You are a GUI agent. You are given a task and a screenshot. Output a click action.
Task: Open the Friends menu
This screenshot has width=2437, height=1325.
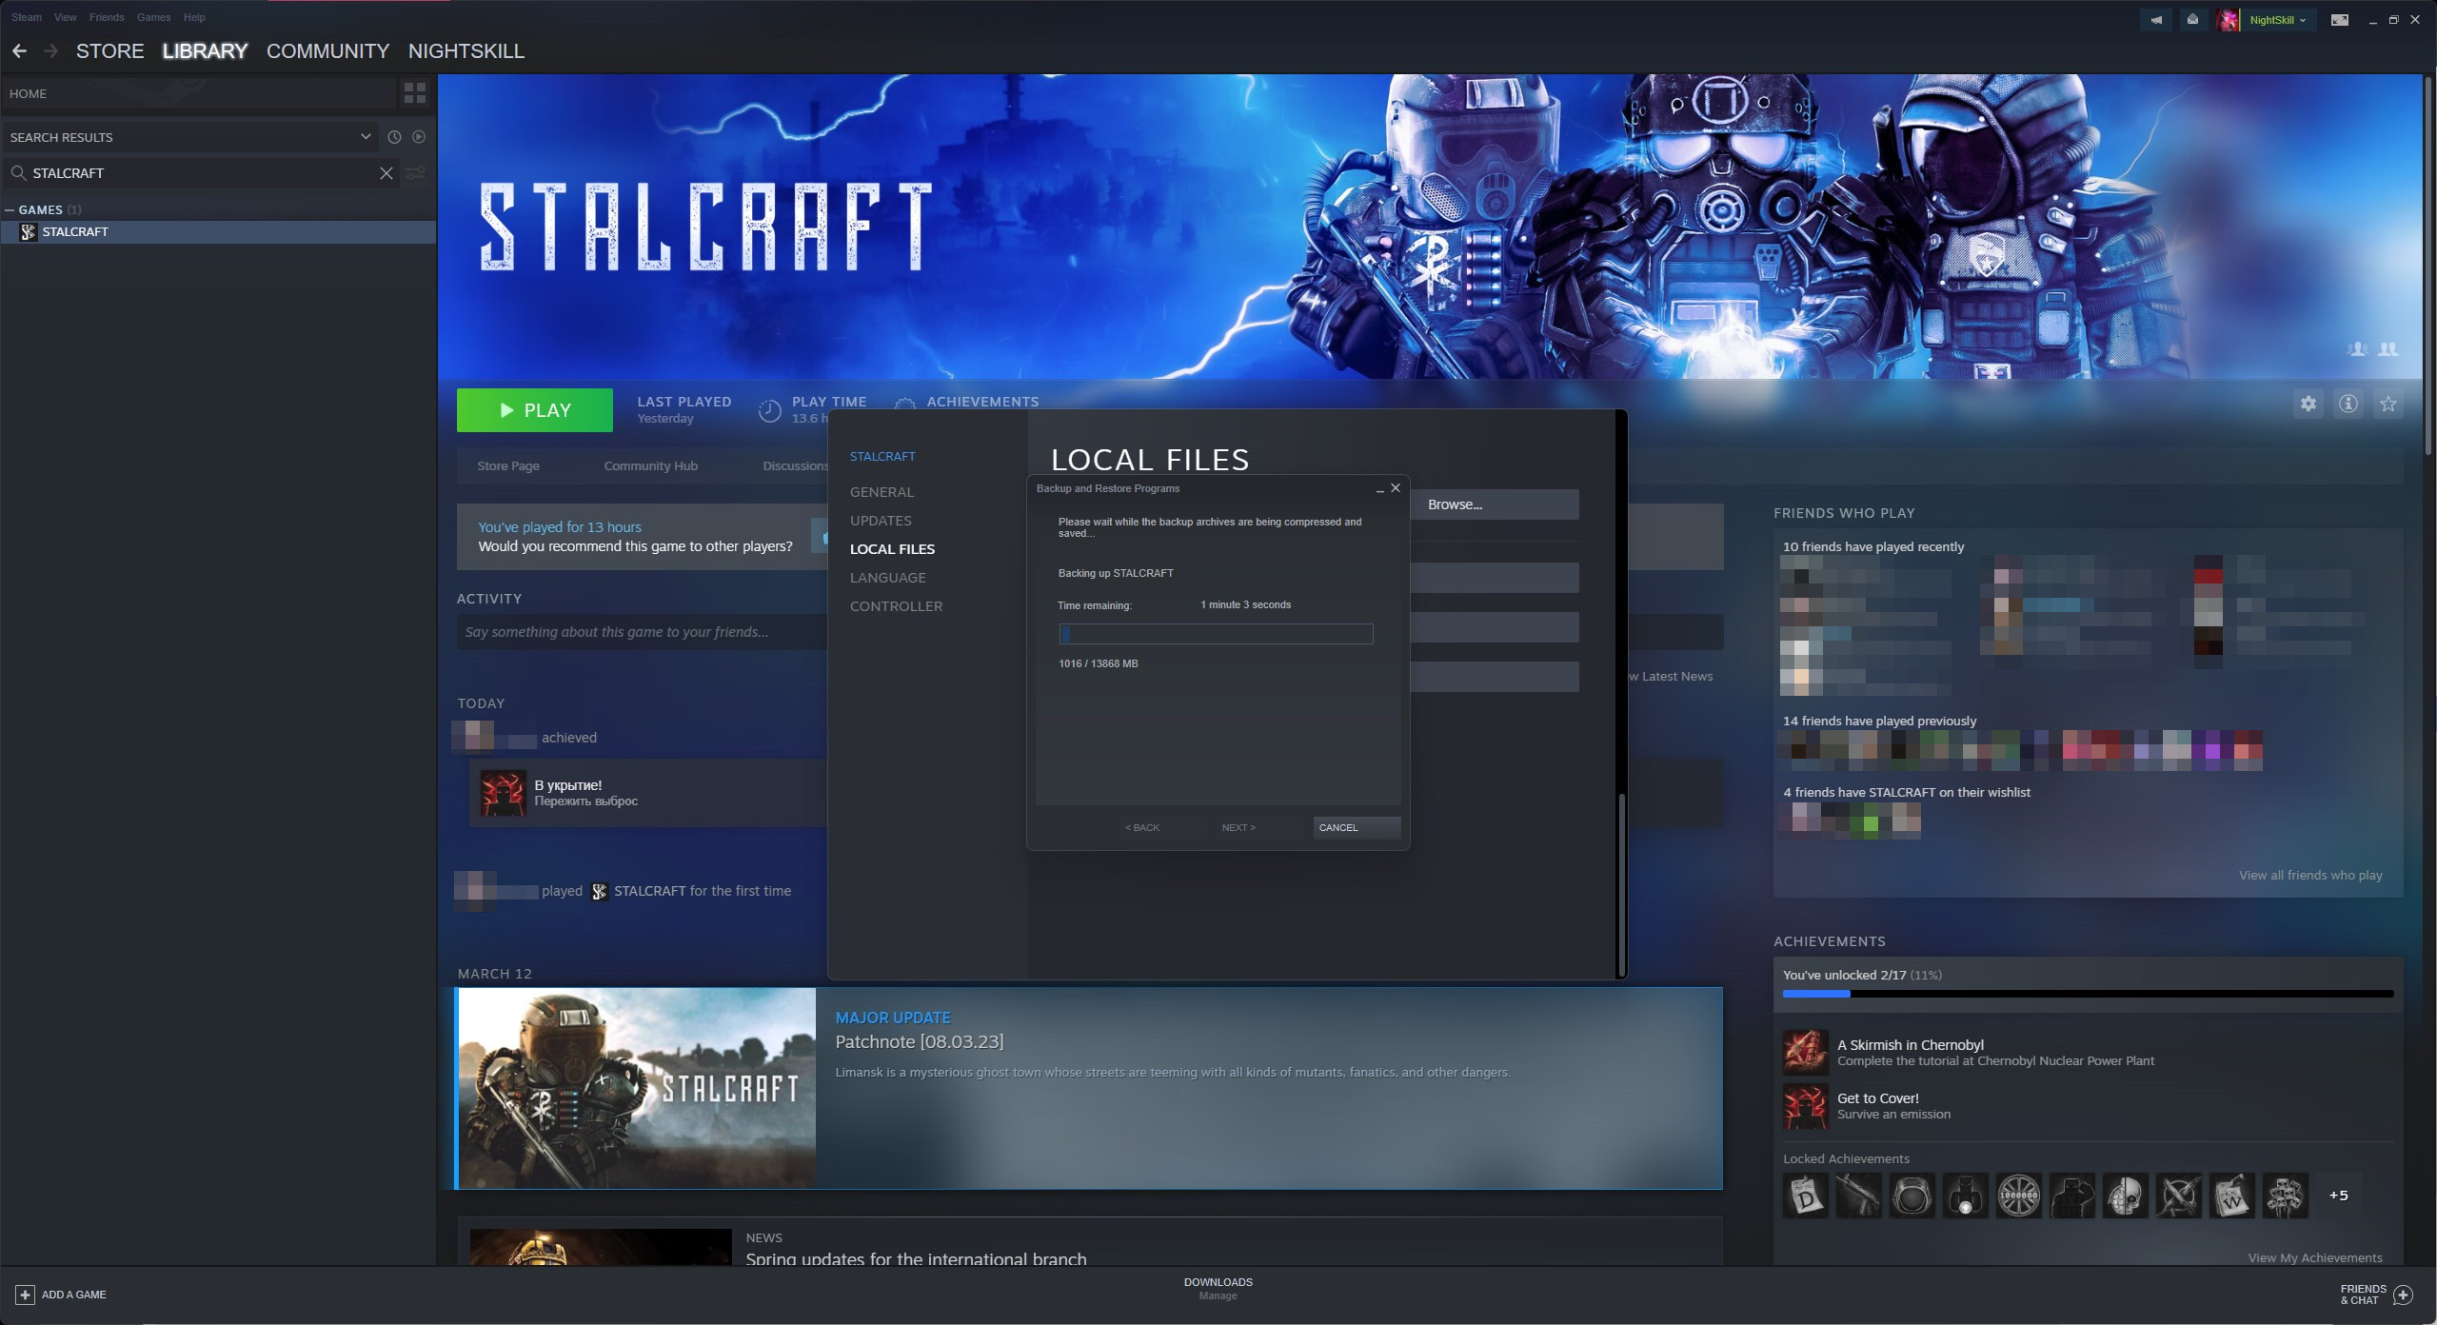107,17
